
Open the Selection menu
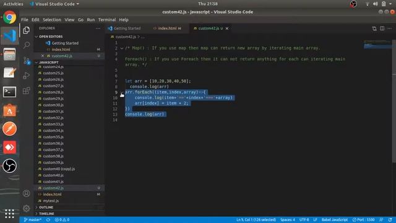point(52,20)
